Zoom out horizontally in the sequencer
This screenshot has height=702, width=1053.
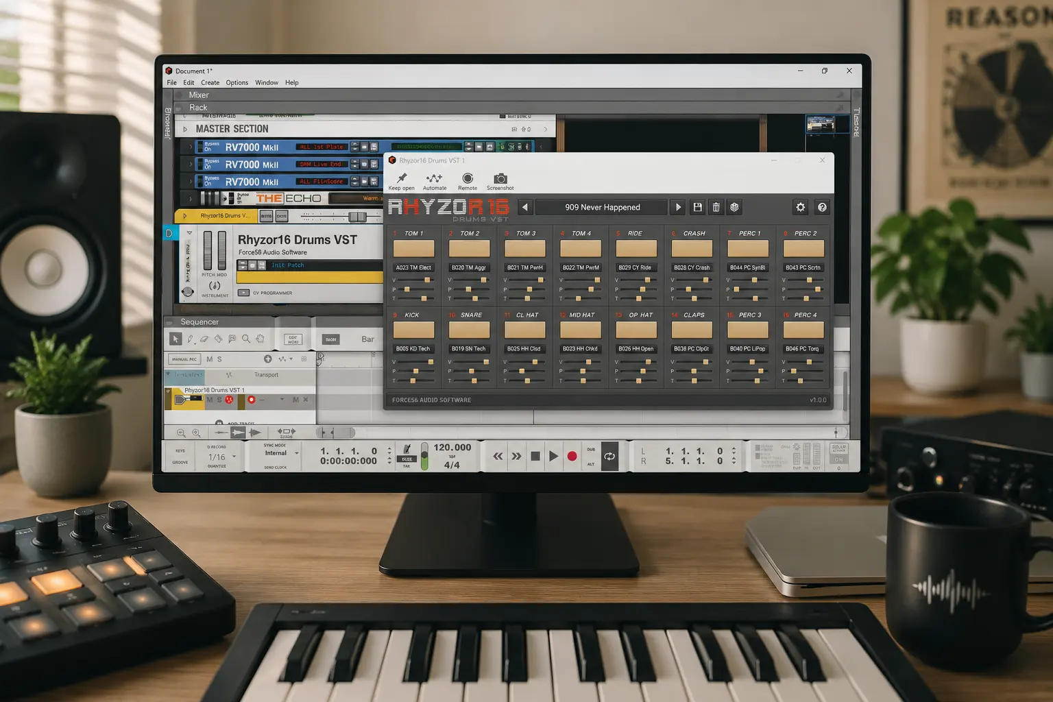[x=181, y=433]
